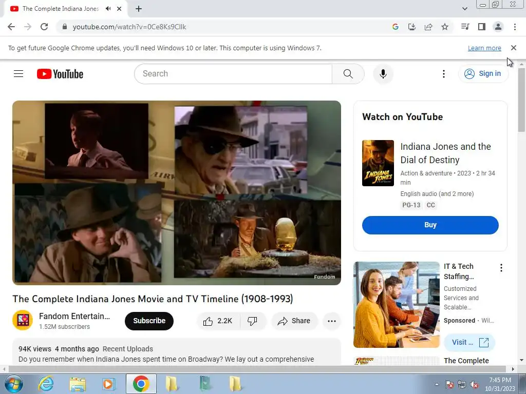
Task: Click the Recent Uploads label
Action: tap(128, 349)
